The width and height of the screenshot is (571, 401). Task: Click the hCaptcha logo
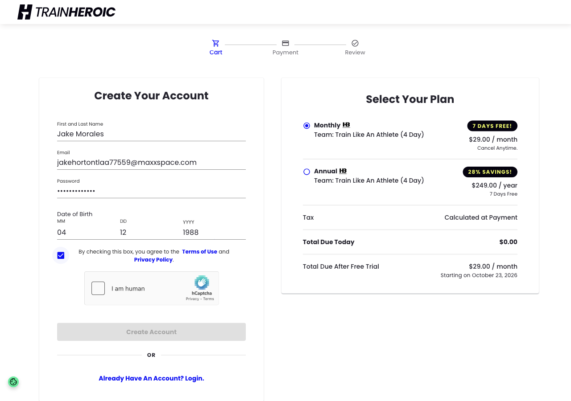202,282
